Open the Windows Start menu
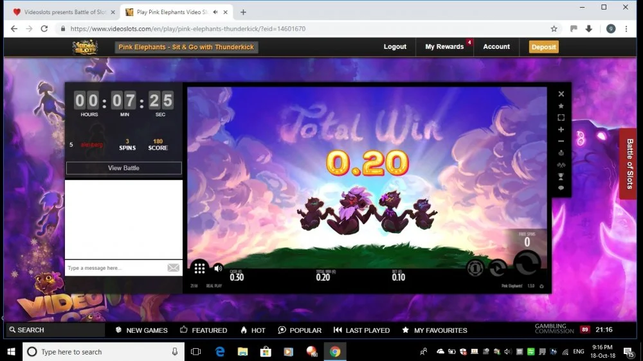The width and height of the screenshot is (643, 361). [11, 351]
